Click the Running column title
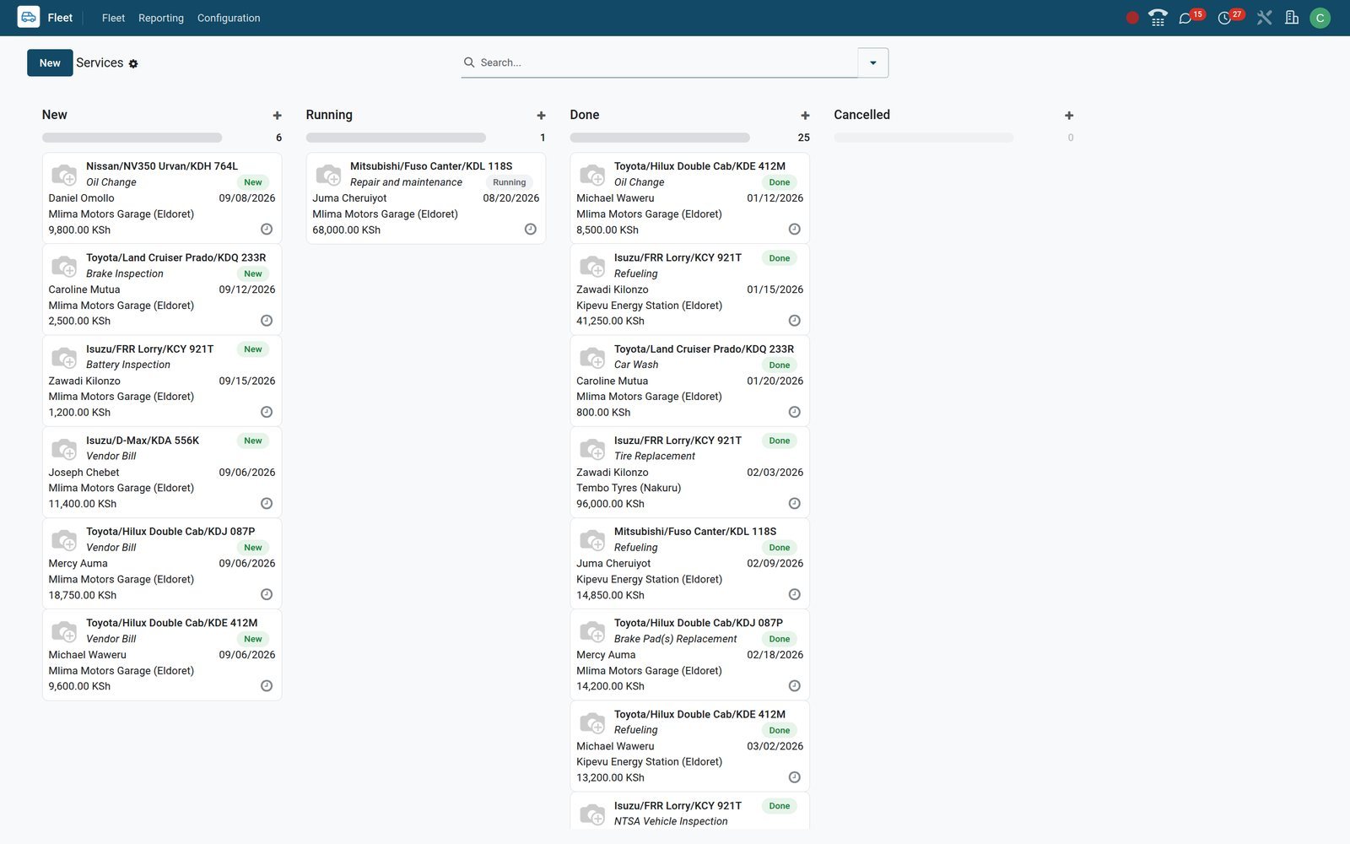This screenshot has width=1350, height=844. 329,115
